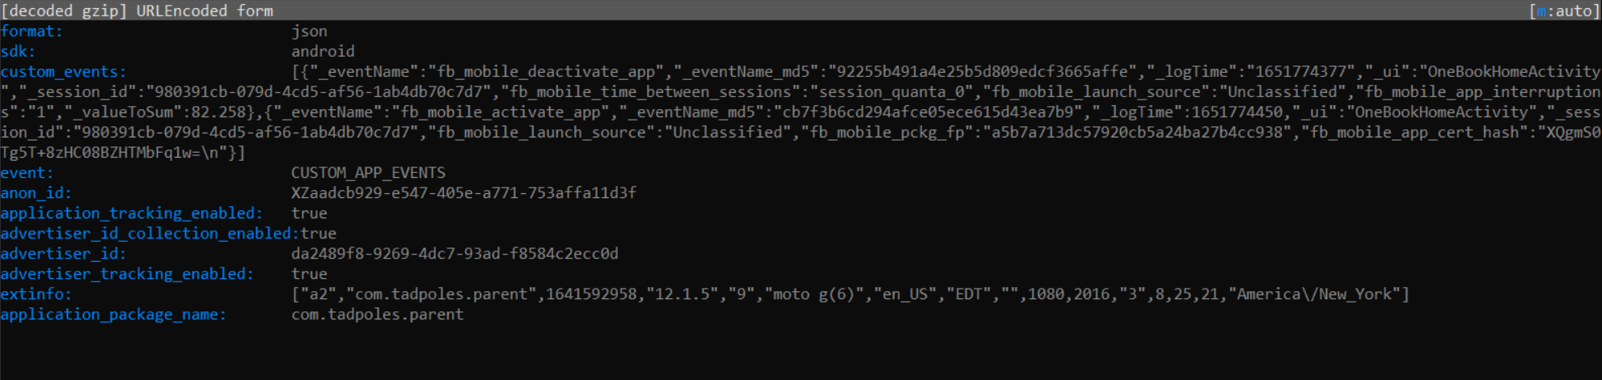1602x380 pixels.
Task: Click the "android" sdk value
Action: 323,52
